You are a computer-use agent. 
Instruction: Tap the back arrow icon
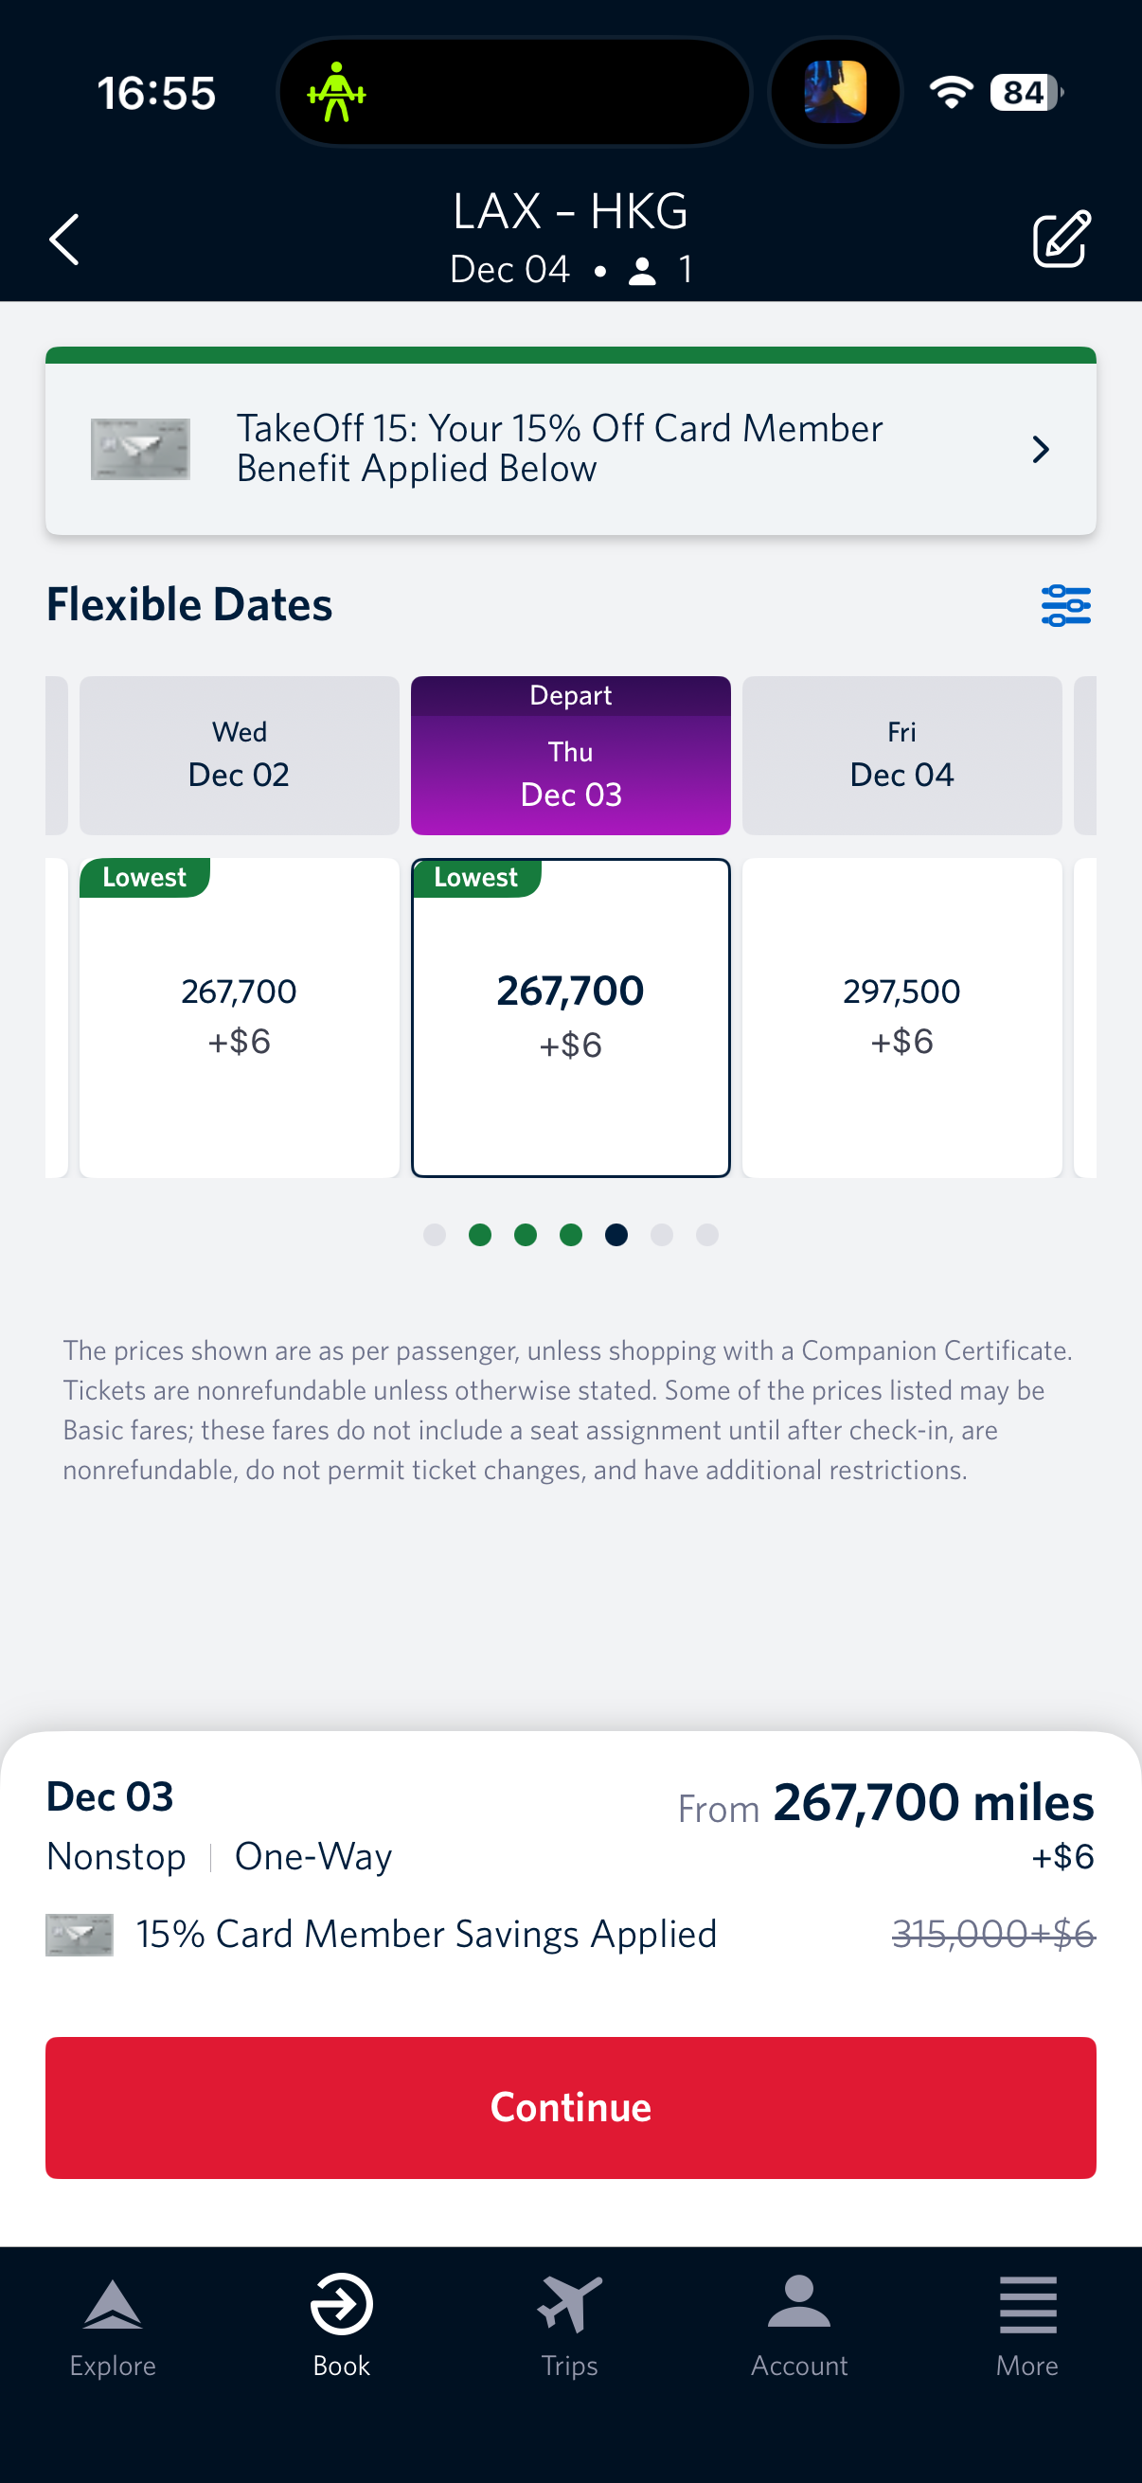pos(63,239)
